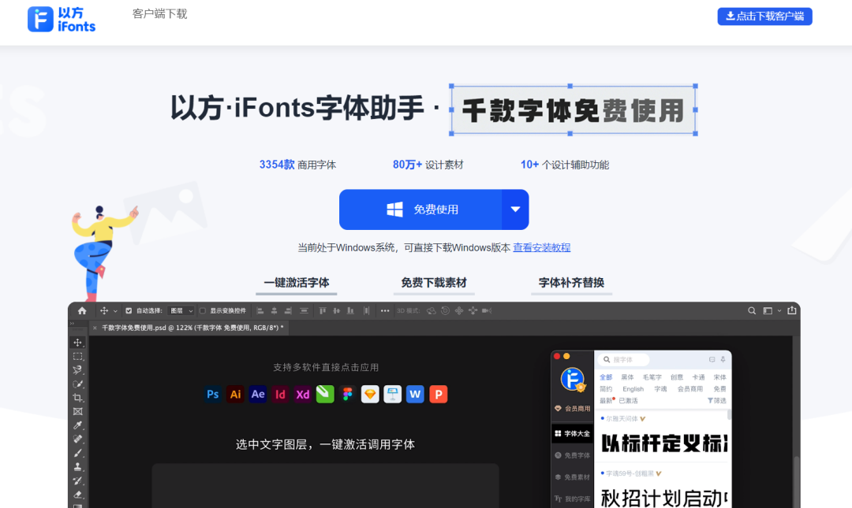Select the Frame tool

click(77, 411)
